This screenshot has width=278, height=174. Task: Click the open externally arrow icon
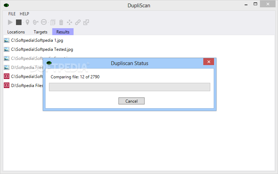click(86, 22)
